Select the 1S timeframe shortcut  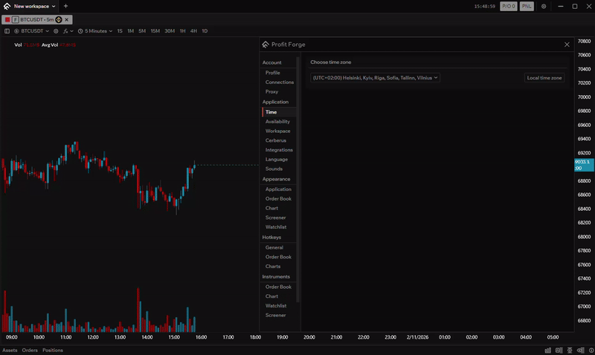point(120,31)
